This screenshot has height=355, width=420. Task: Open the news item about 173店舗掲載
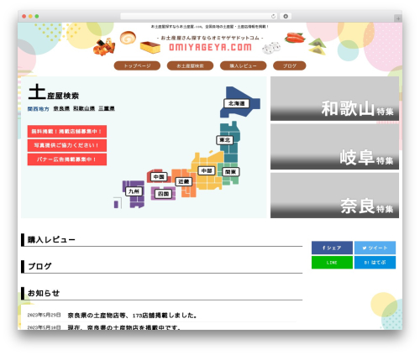[x=132, y=316]
